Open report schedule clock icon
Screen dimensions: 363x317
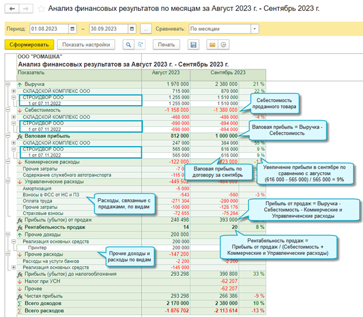pos(223,45)
